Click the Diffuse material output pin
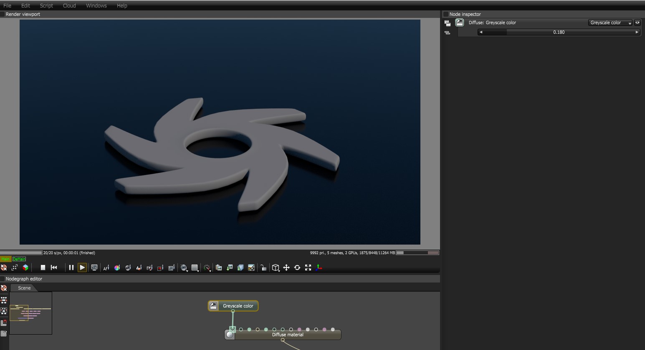 pos(283,340)
